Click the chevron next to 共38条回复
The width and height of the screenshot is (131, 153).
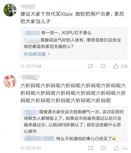(49, 54)
